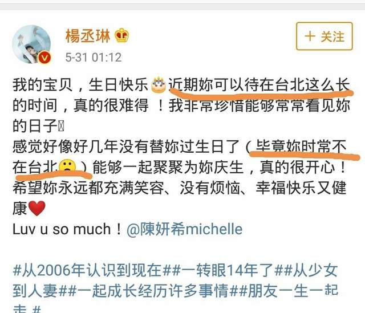The width and height of the screenshot is (365, 313).
Task: Click the red heart emoji after 康
Action: (36, 208)
